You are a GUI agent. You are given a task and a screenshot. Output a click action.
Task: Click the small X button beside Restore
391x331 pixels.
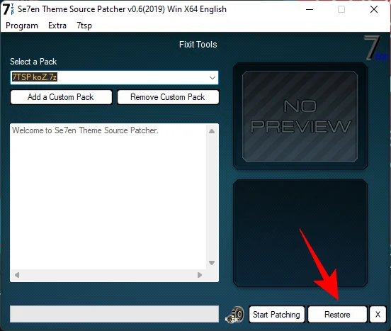pos(378,314)
